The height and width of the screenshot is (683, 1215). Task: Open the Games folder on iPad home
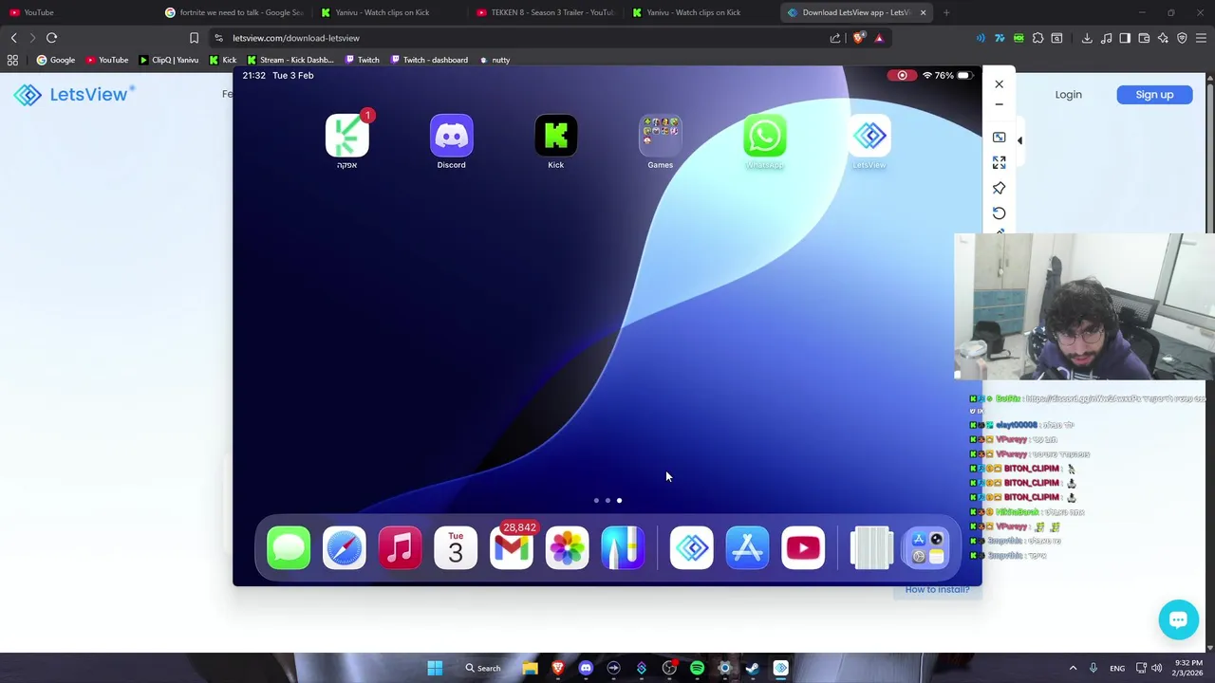coord(660,137)
